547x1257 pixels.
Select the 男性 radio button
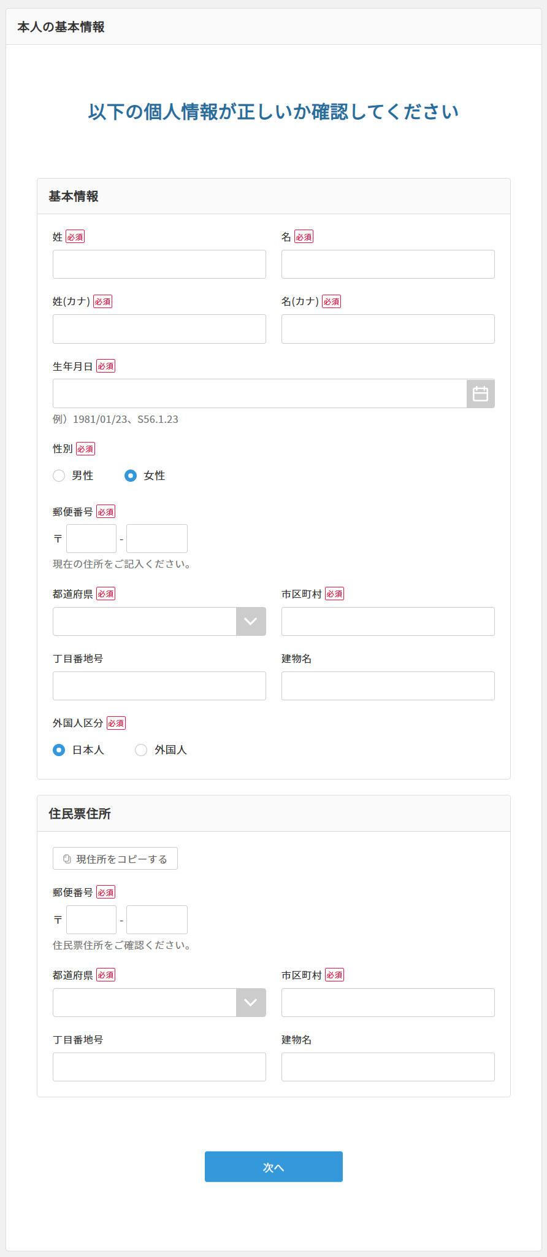point(59,475)
